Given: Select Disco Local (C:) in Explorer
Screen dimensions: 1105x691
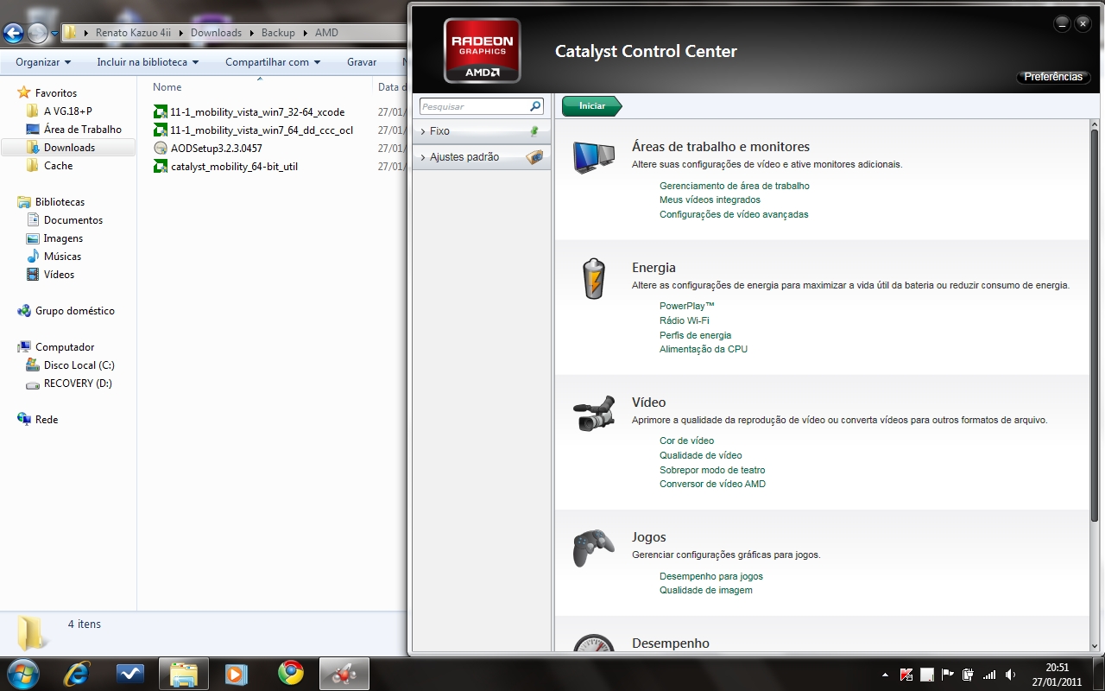Looking at the screenshot, I should pyautogui.click(x=79, y=365).
